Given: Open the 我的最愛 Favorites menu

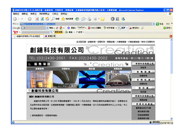Looking at the screenshot, I should click(x=44, y=14).
